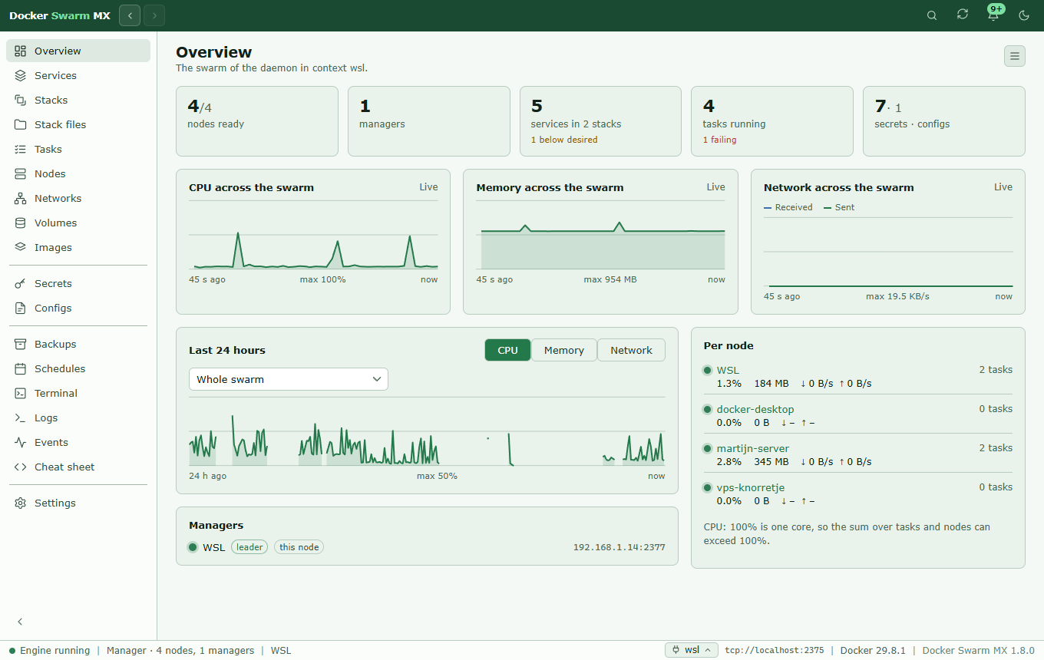
Task: Open search with the magnifier icon
Action: click(x=932, y=15)
